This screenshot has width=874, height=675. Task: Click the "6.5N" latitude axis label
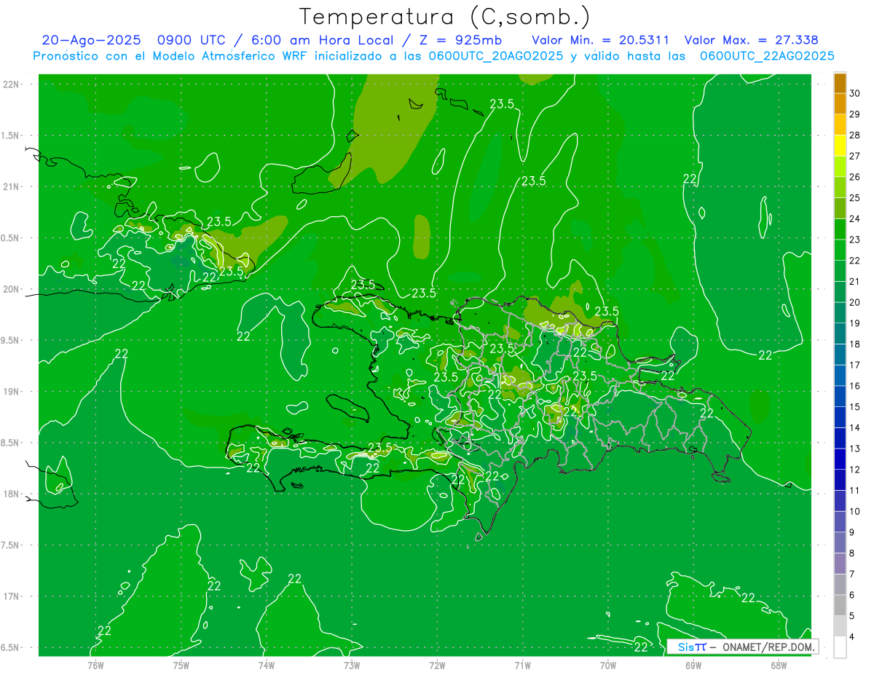tap(11, 647)
